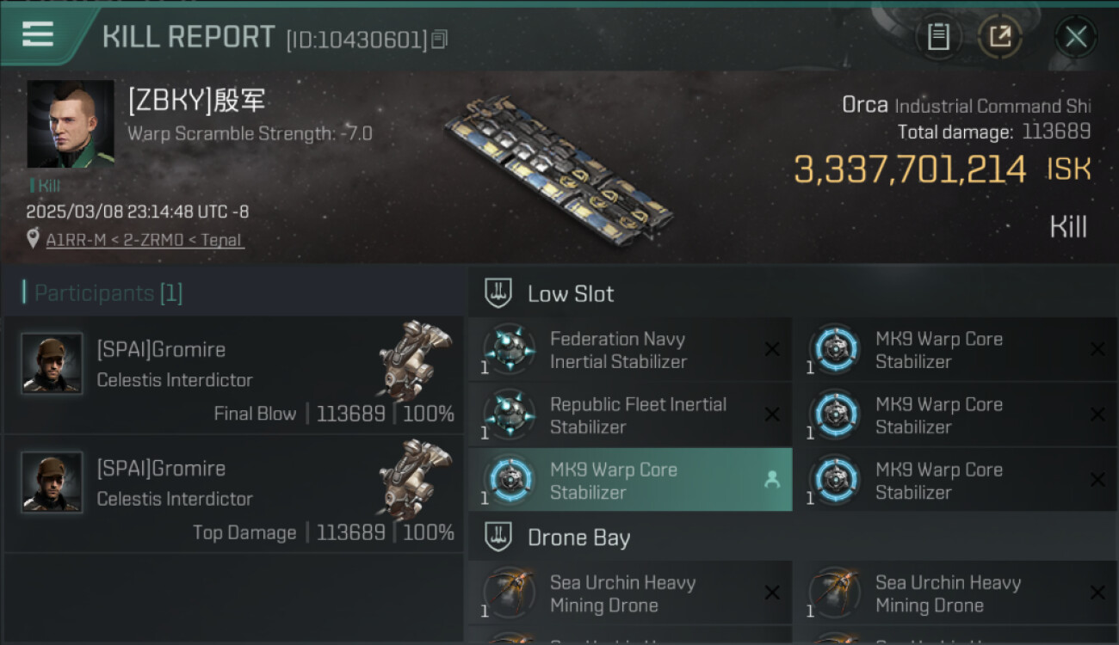Click the Top Damage Celestis Interdictor ship icon

(415, 473)
